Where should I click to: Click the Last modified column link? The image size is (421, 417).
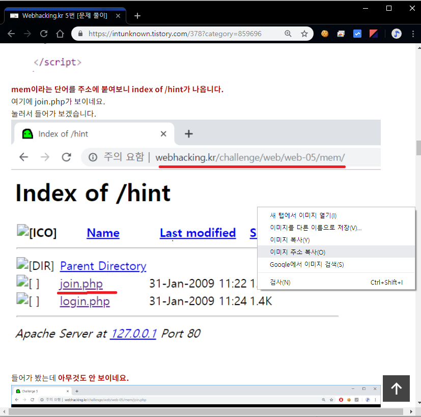[198, 233]
